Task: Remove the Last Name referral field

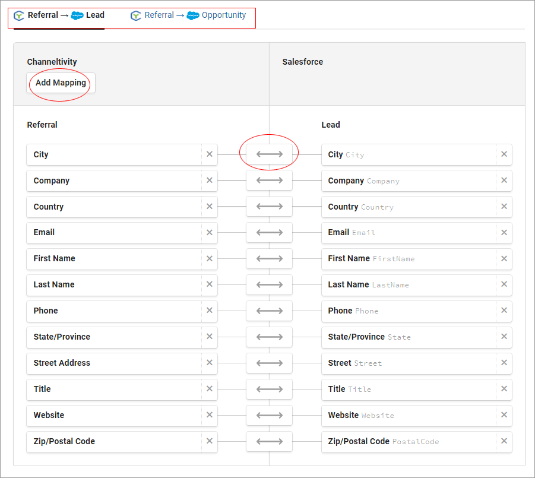Action: coord(210,284)
